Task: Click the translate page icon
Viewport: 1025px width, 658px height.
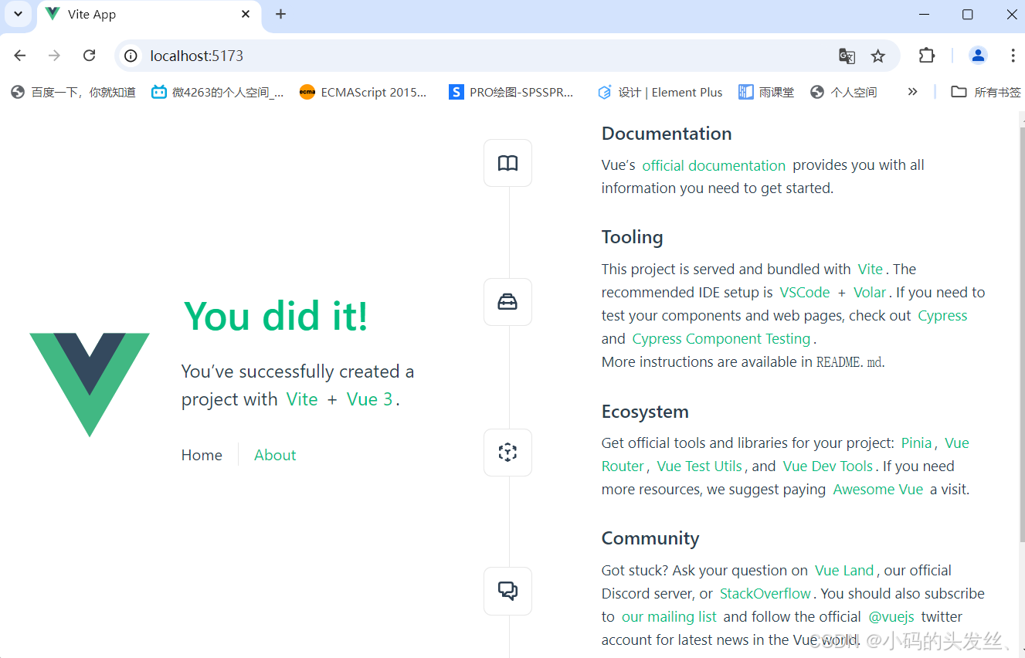Action: pos(847,56)
